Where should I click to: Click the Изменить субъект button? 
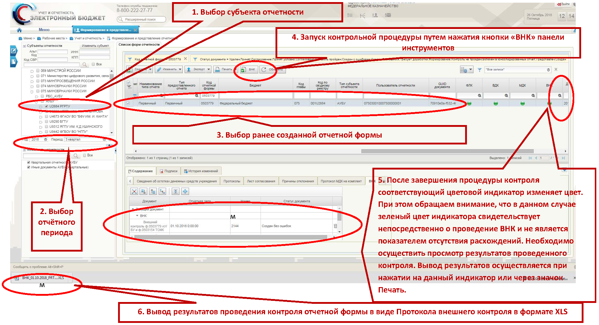95,46
